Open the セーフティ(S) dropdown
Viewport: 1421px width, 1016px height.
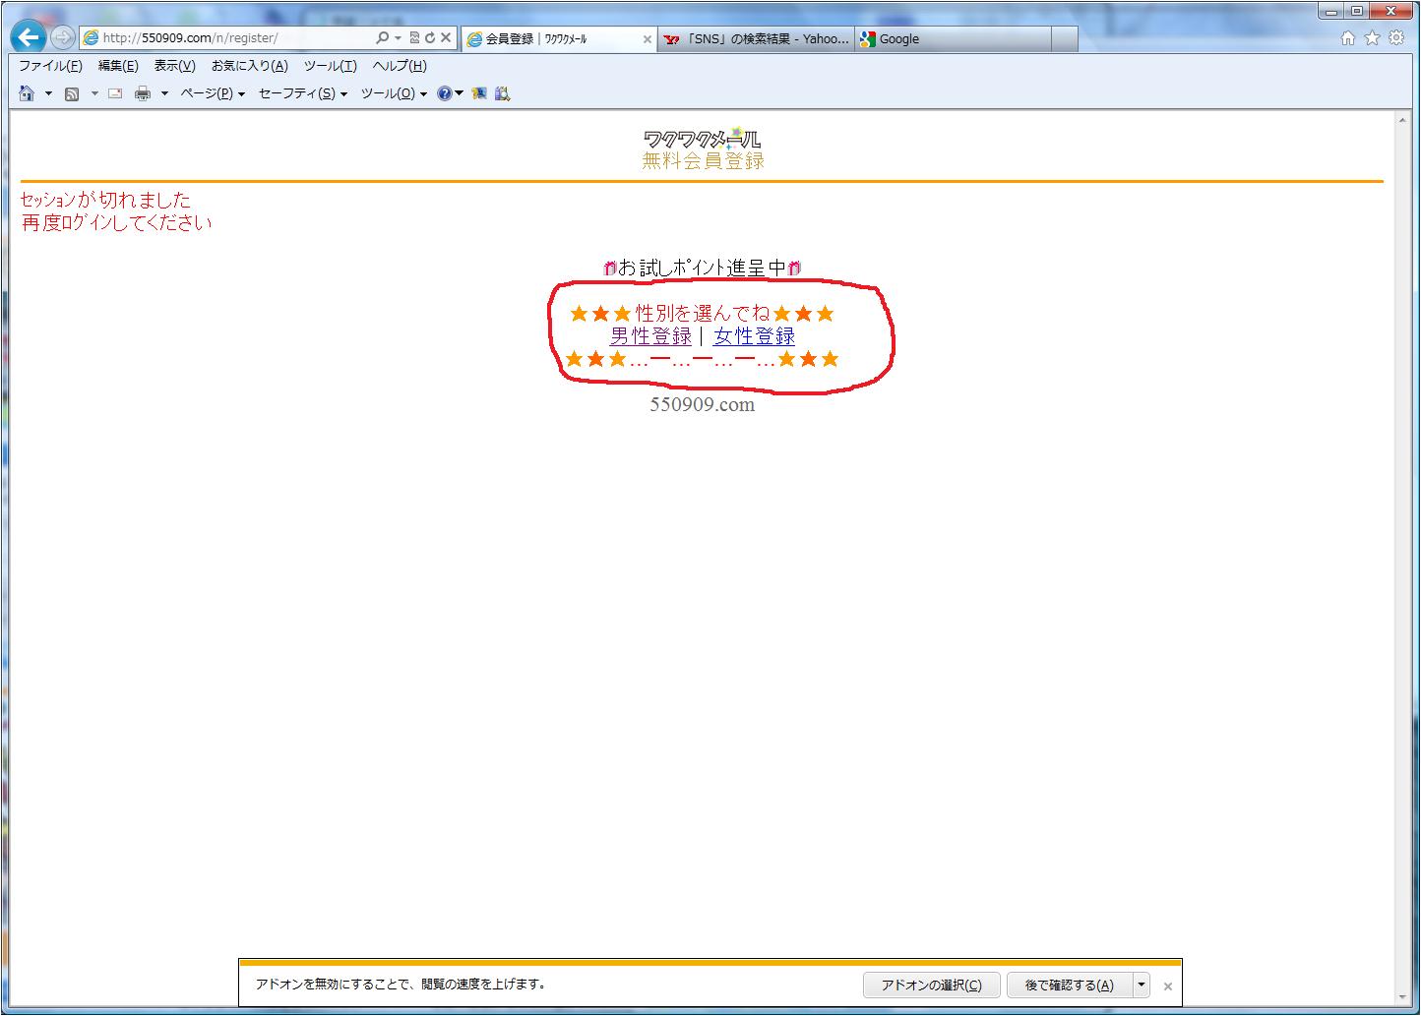(302, 93)
